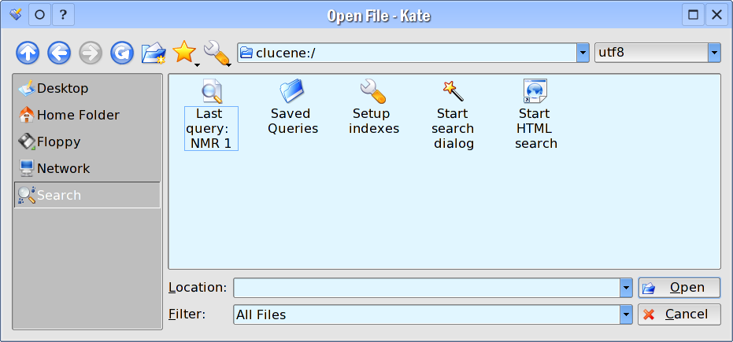Click the Open button
The width and height of the screenshot is (733, 342).
click(679, 288)
